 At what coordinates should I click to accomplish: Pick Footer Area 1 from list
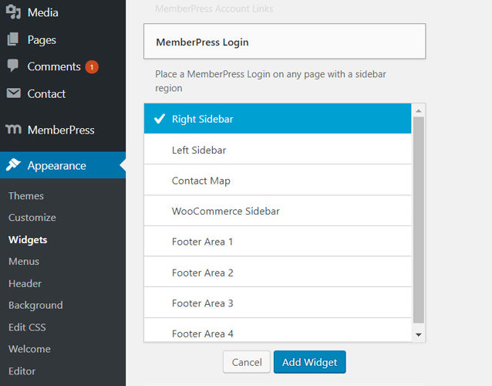(278, 242)
